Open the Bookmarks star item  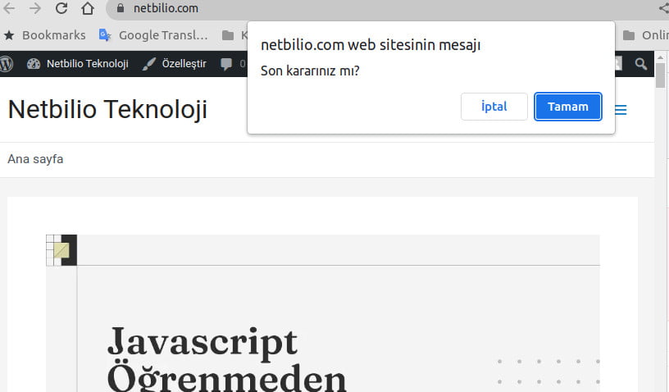click(45, 35)
